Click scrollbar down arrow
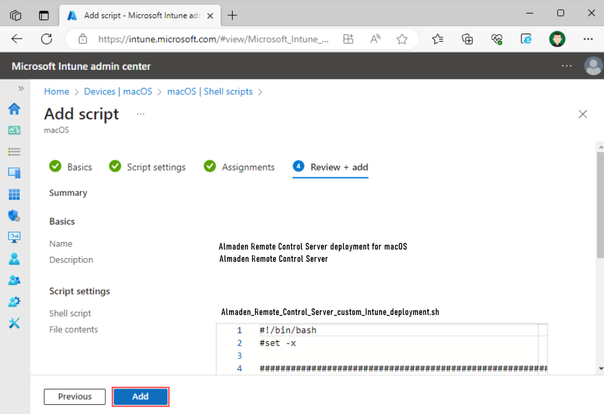The image size is (604, 414). tap(600, 369)
